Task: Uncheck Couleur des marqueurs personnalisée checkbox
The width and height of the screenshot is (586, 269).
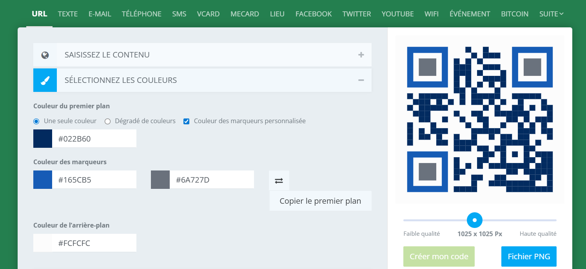Action: point(187,121)
